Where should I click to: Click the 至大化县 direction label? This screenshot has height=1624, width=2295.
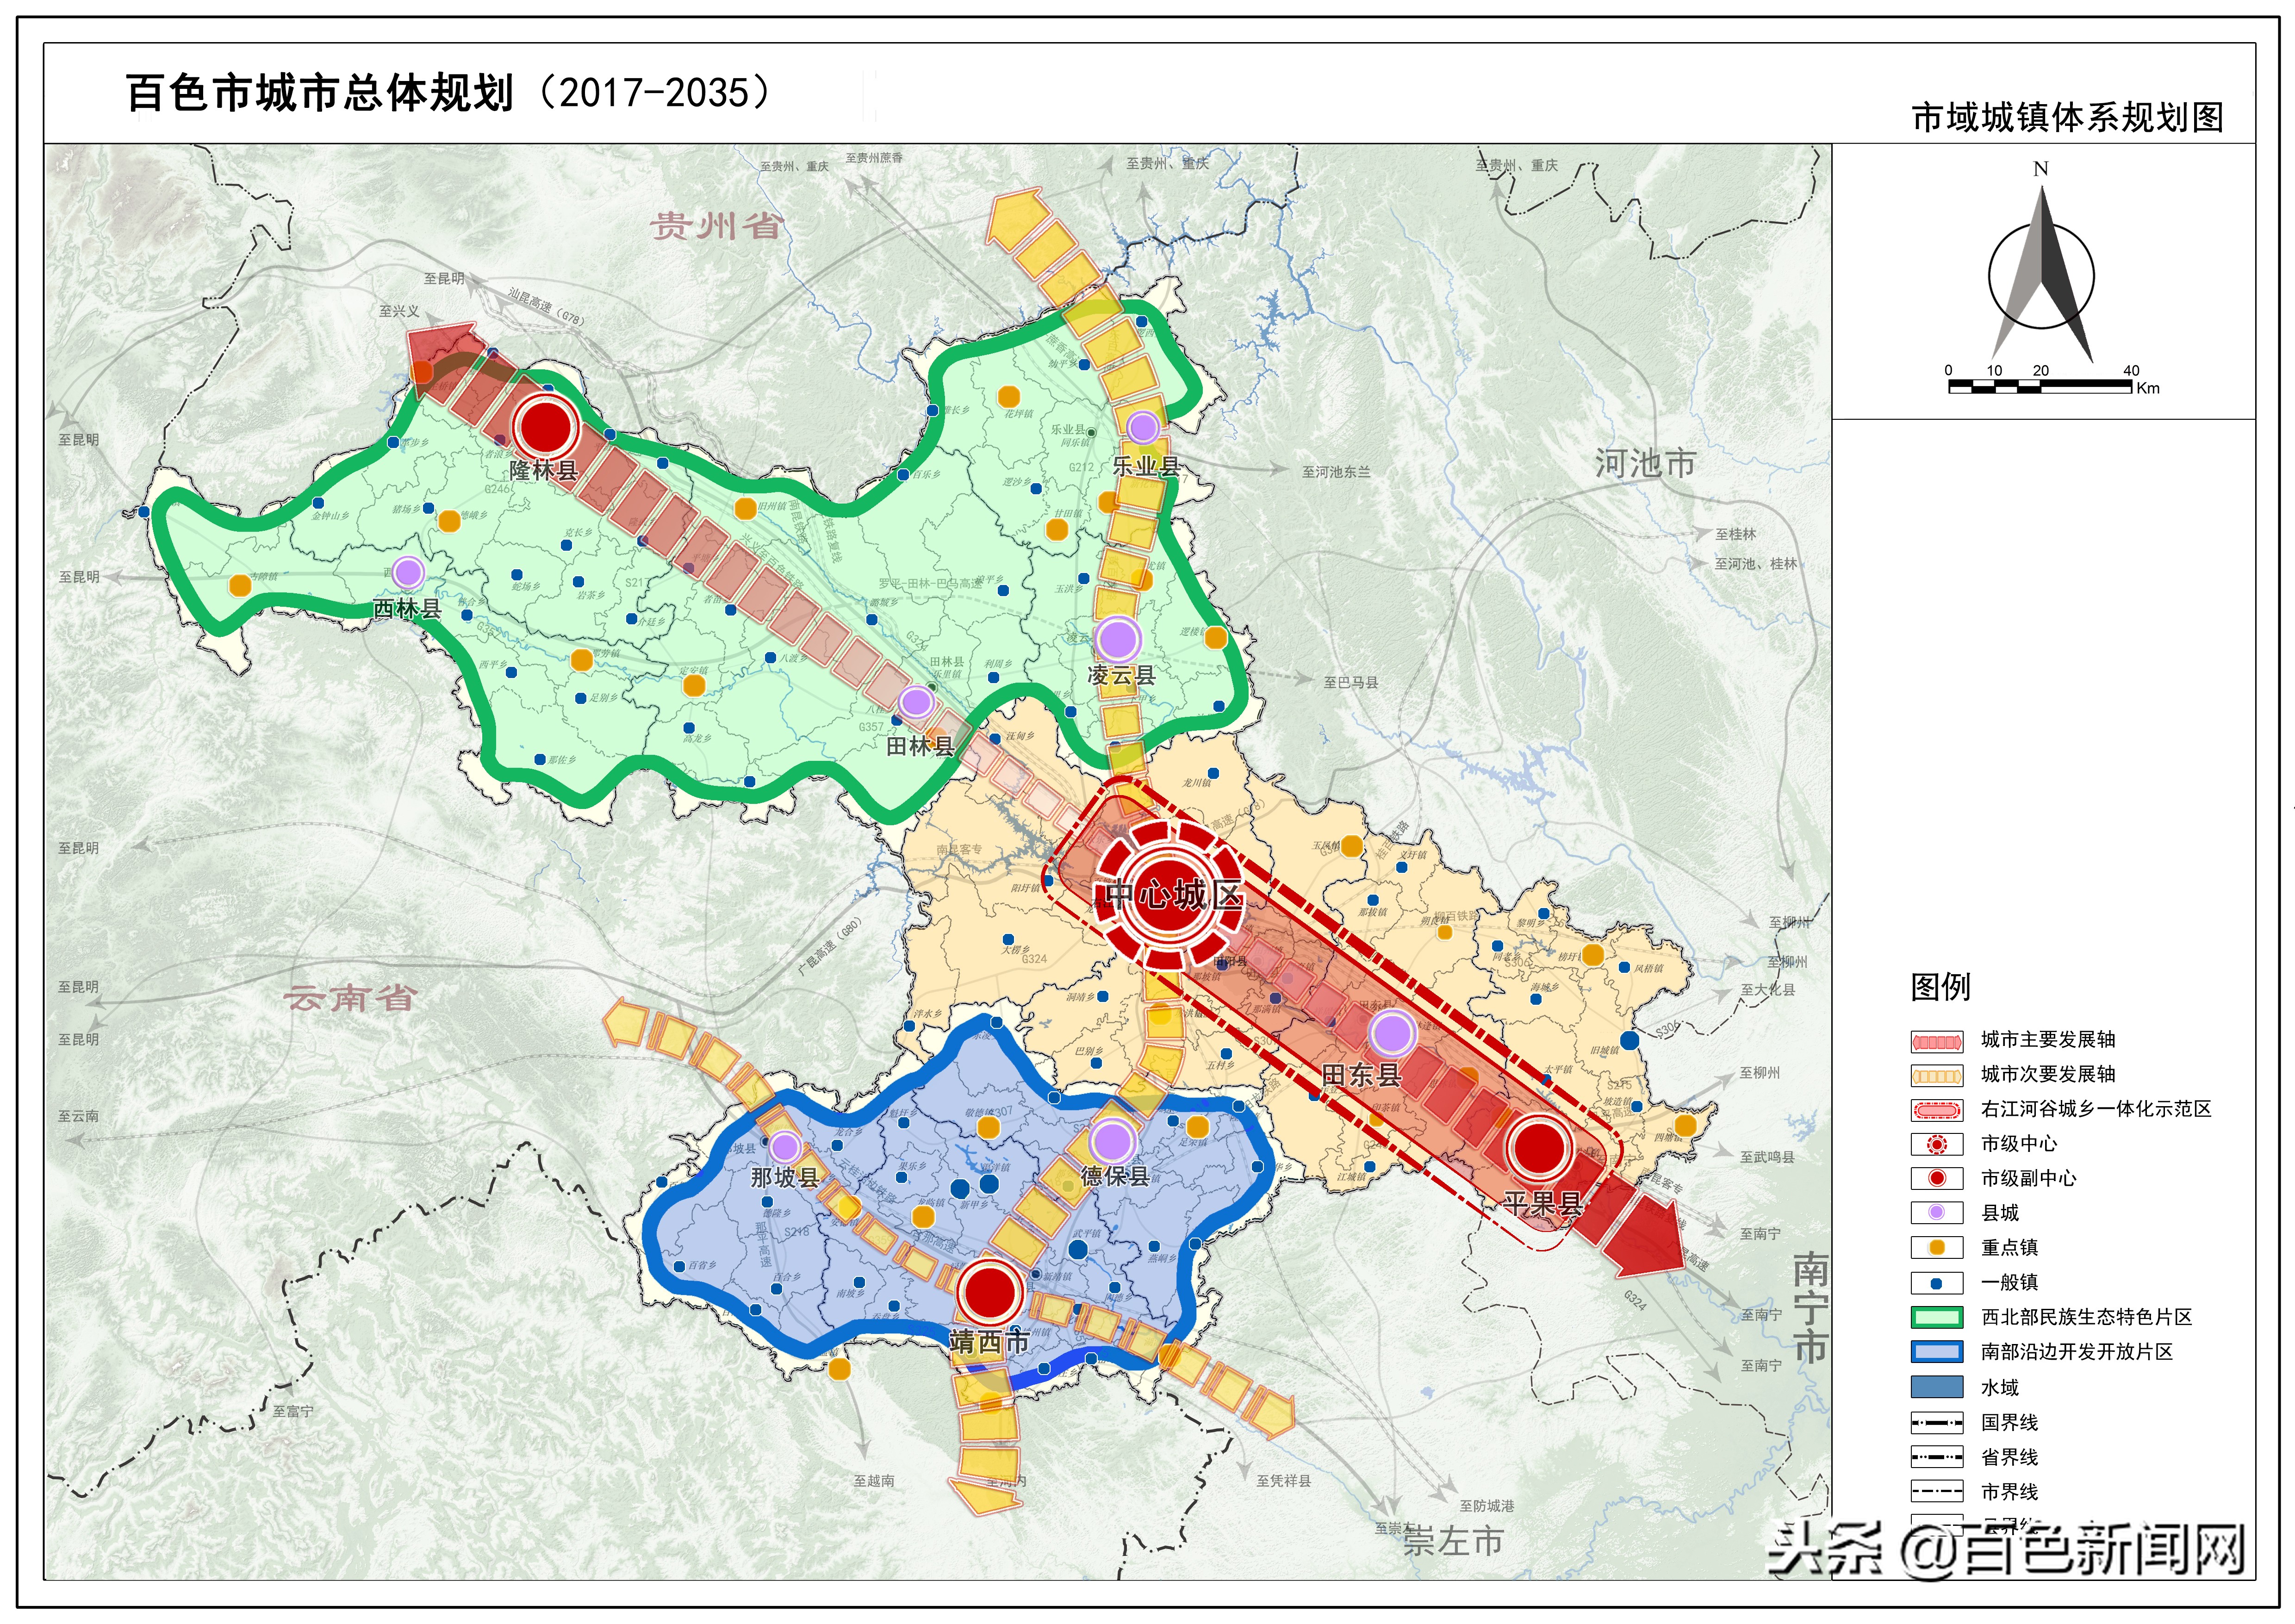tap(1768, 989)
